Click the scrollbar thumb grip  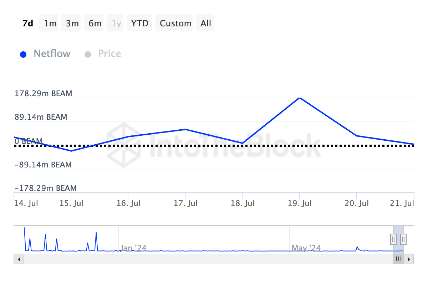point(398,259)
